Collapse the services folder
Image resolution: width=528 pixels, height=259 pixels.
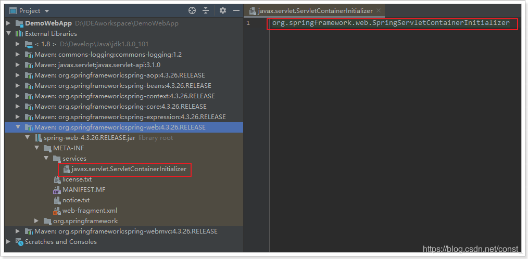click(x=46, y=159)
